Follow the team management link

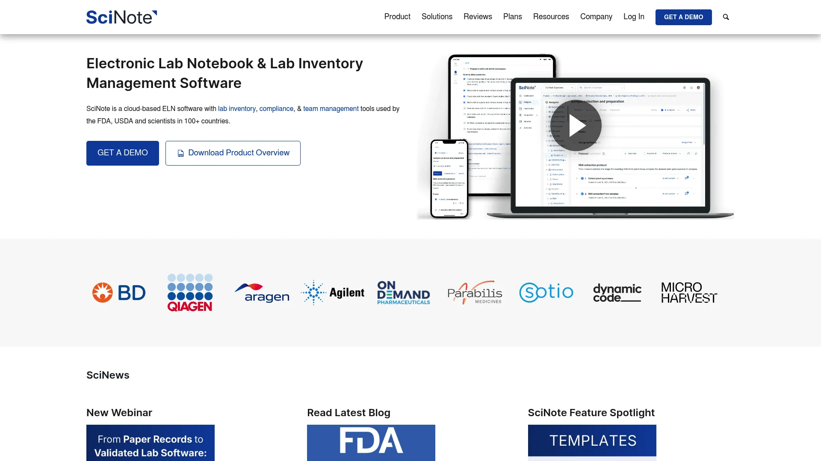pos(331,109)
